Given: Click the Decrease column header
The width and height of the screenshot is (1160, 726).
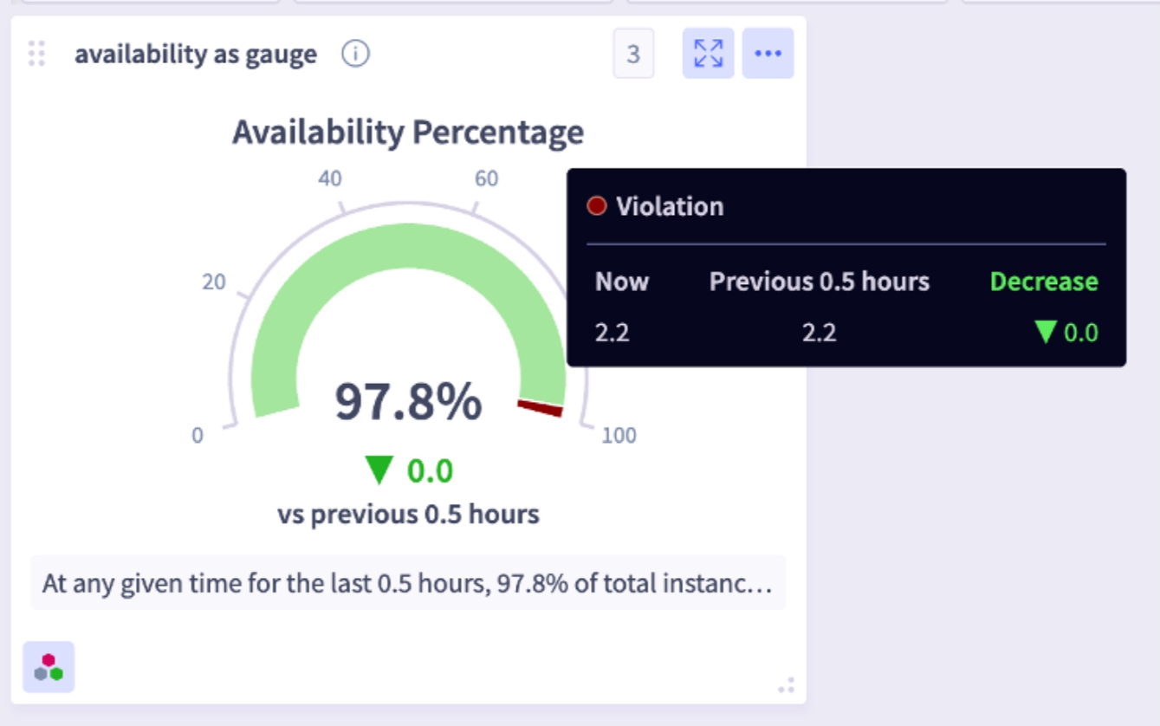Looking at the screenshot, I should (x=1043, y=282).
